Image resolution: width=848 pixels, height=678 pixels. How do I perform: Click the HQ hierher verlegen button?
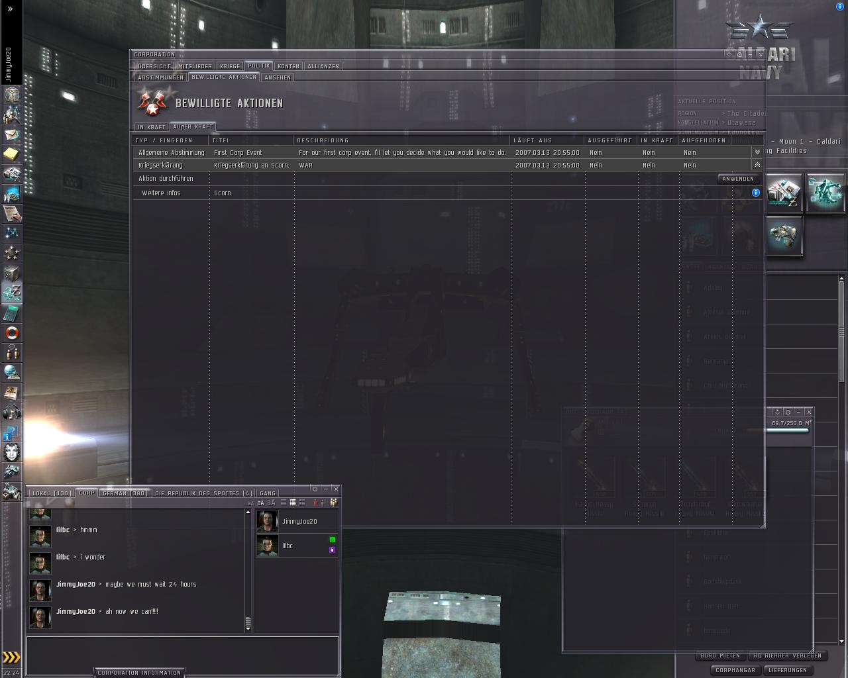(x=787, y=655)
